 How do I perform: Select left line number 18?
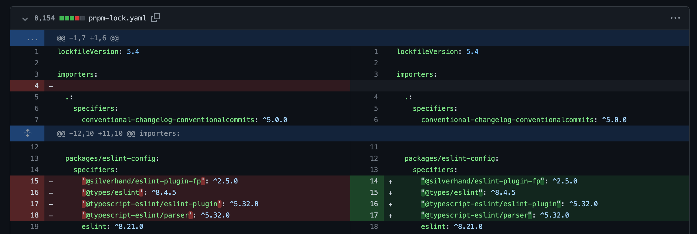[27, 215]
